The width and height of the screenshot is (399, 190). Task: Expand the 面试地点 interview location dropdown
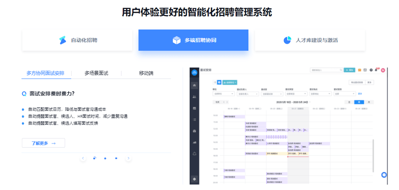click(320, 94)
